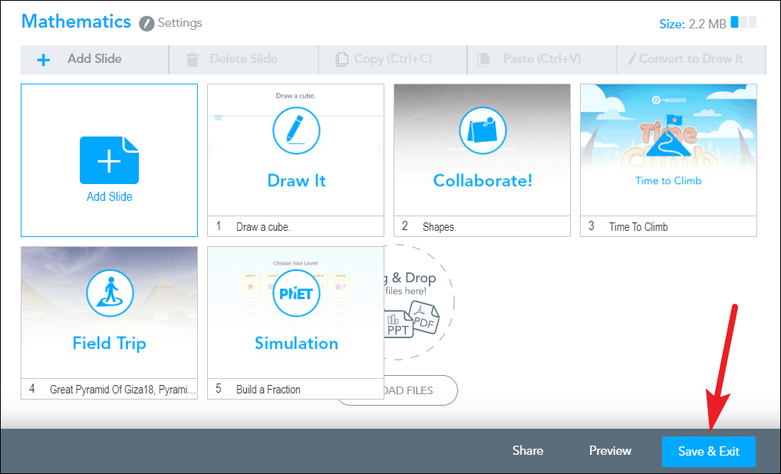781x474 pixels.
Task: Select the Simulation slide title text
Action: 296,343
